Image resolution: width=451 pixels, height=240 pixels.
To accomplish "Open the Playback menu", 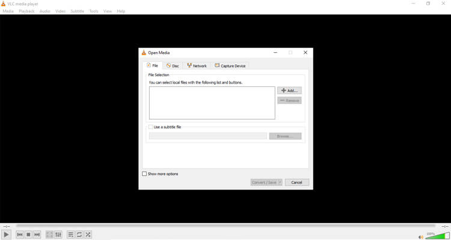I will [x=26, y=11].
